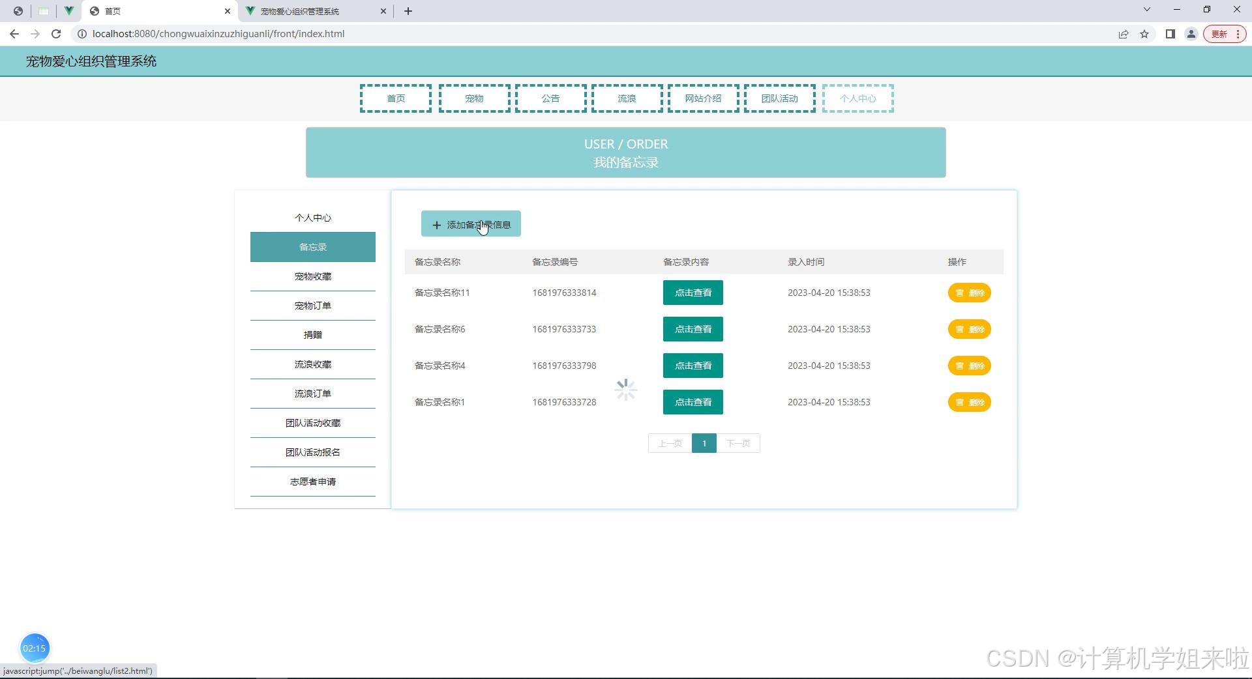The width and height of the screenshot is (1252, 679).
Task: Click the 下一页 pagination button
Action: tap(738, 443)
